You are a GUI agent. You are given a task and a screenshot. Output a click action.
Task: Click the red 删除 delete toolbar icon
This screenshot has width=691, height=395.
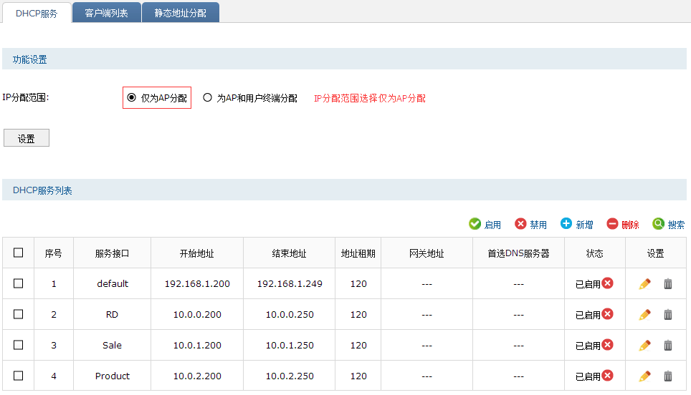point(613,224)
